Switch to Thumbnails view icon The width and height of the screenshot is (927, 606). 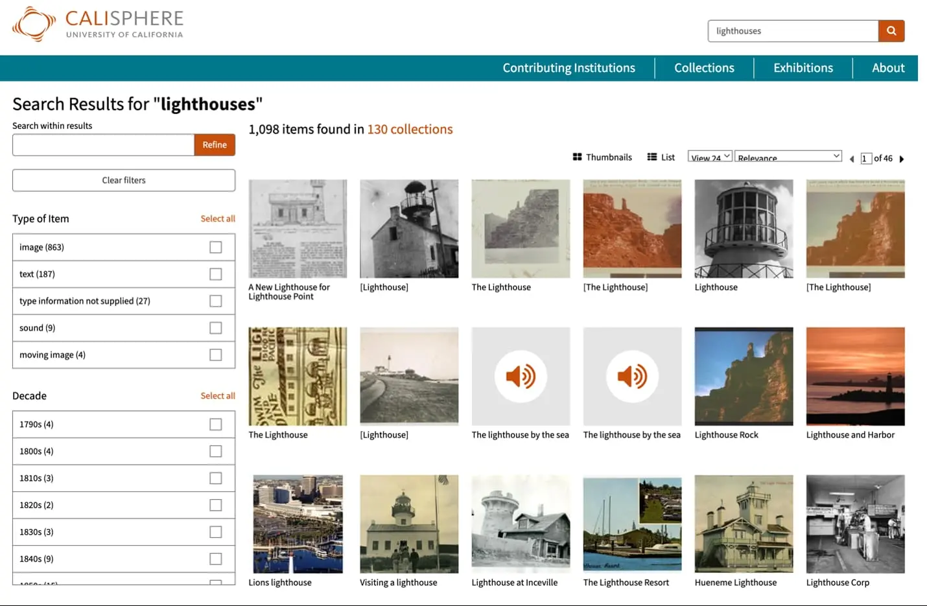click(577, 157)
